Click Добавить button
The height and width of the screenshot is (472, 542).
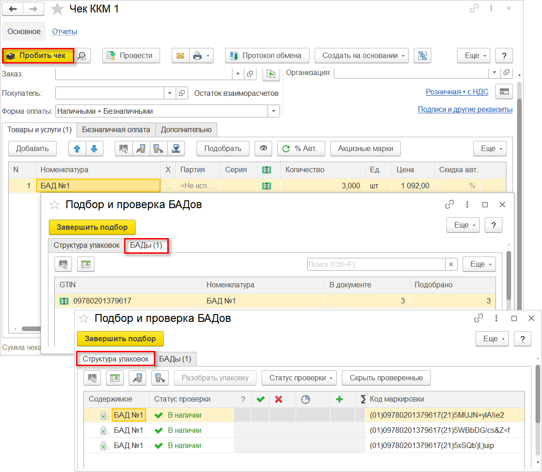point(32,149)
